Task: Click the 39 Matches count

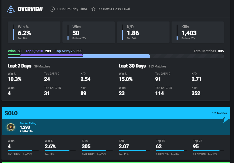Action: pyautogui.click(x=42, y=66)
